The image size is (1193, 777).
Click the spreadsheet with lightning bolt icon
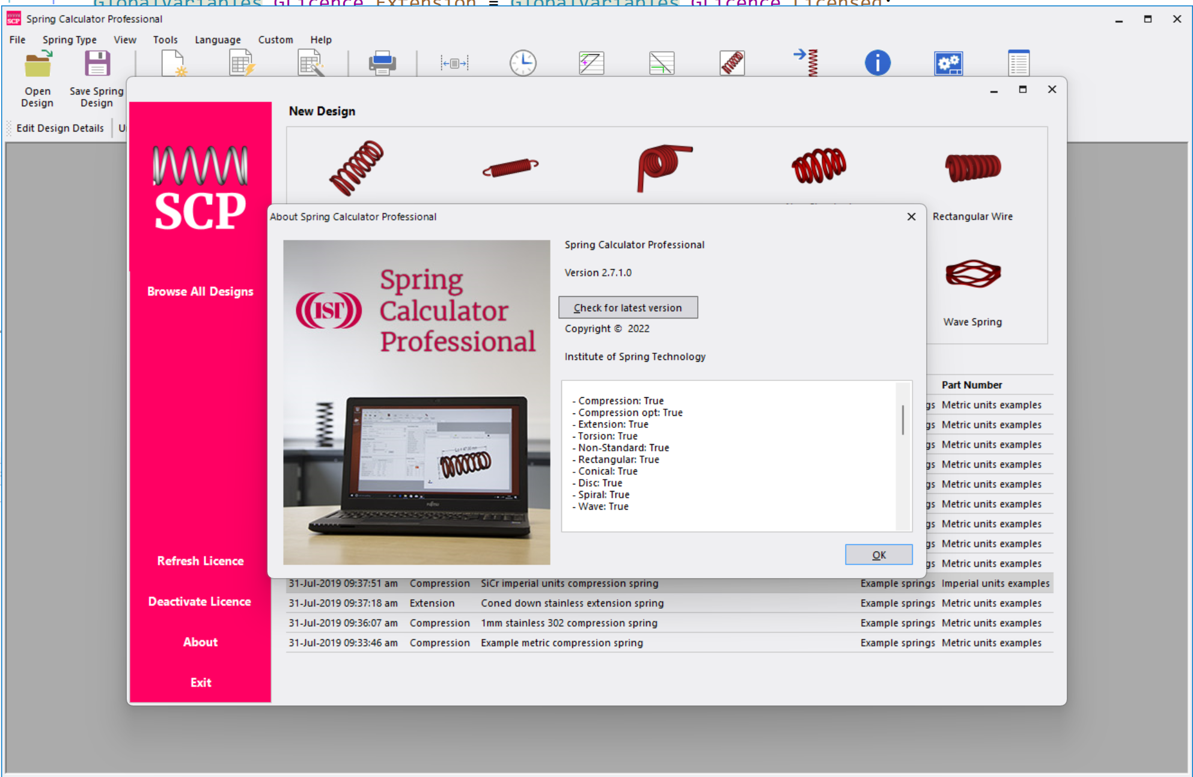[242, 63]
